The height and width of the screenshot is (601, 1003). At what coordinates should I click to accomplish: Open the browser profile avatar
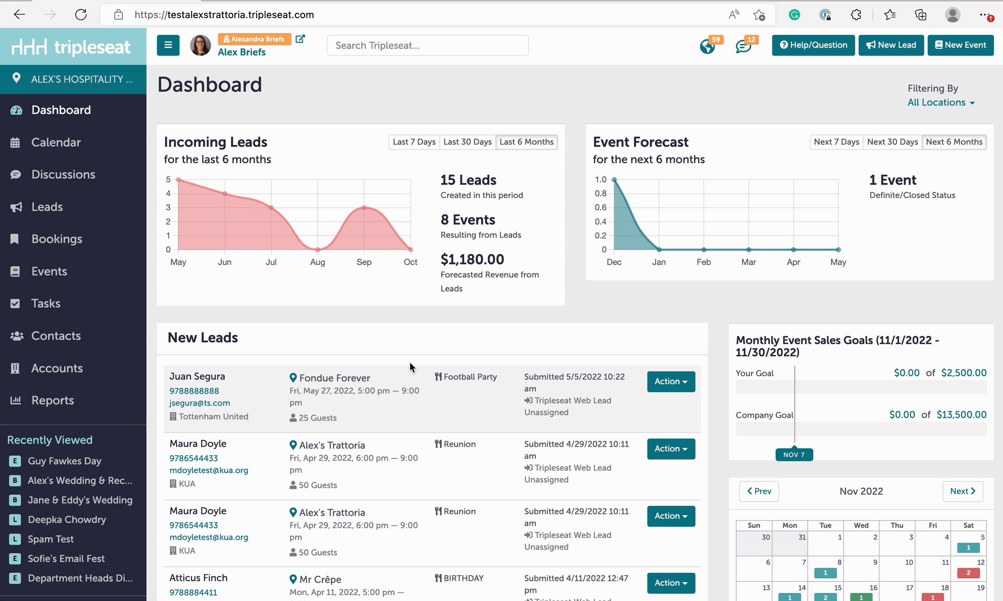952,15
